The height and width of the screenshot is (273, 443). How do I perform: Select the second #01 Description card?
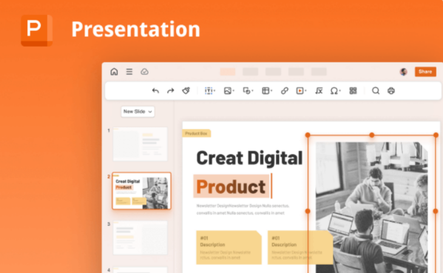pos(300,248)
